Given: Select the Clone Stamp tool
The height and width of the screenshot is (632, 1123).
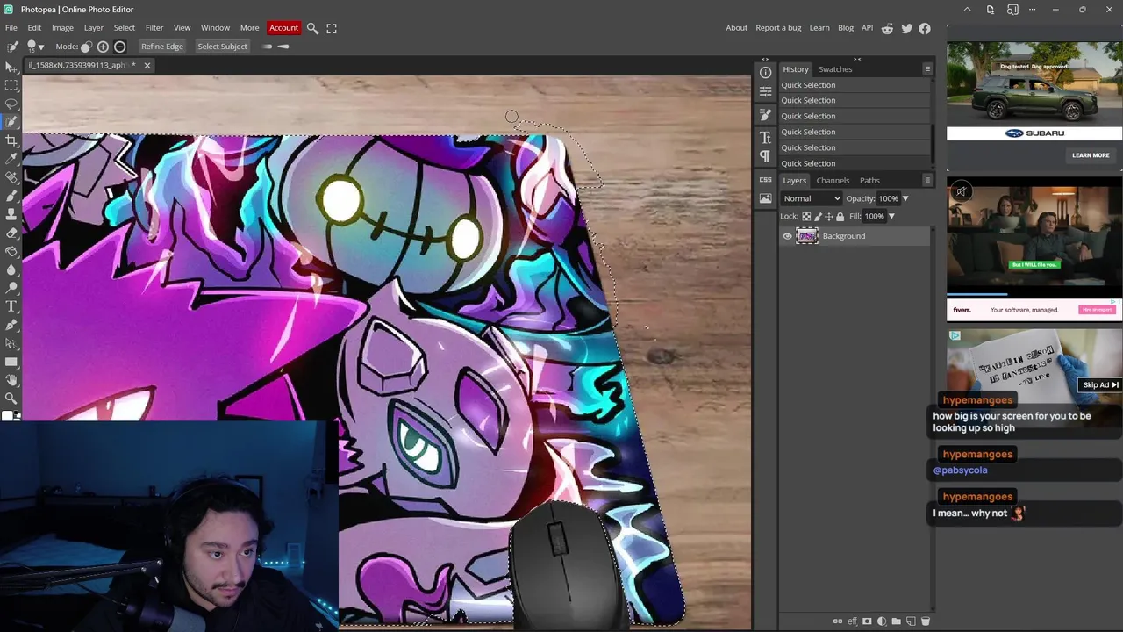Looking at the screenshot, I should click(x=11, y=214).
